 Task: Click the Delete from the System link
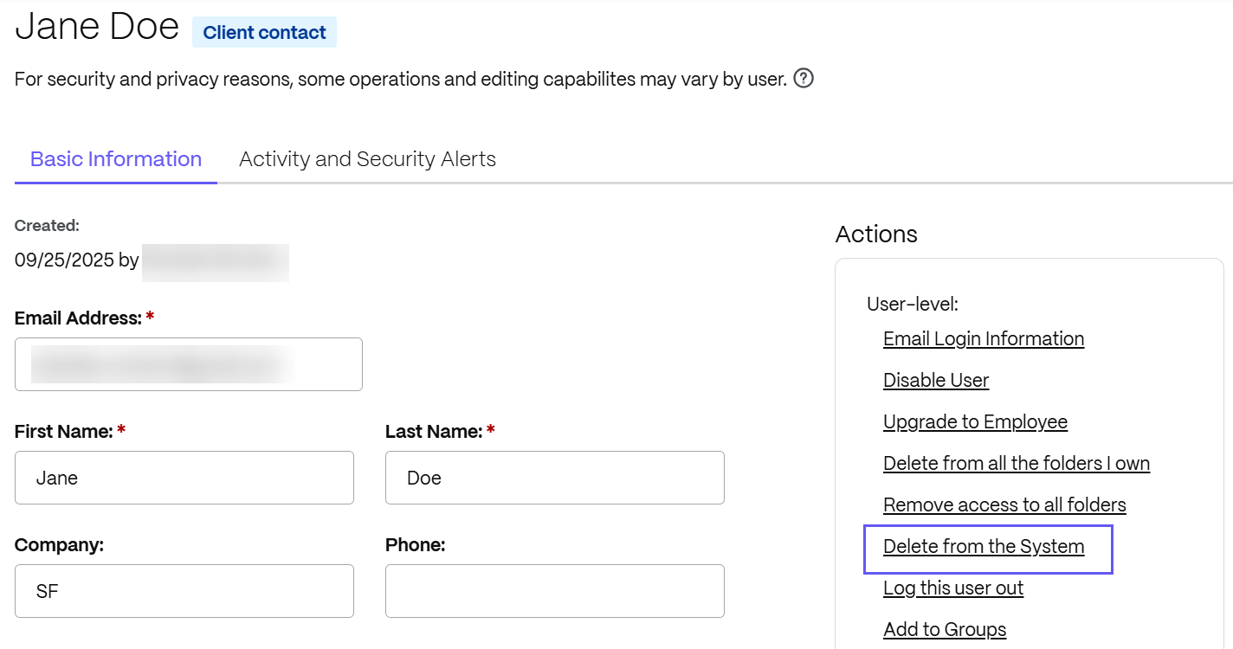click(x=983, y=547)
